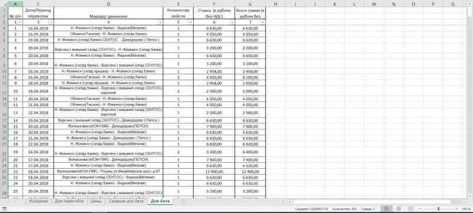
Task: Click the vertical scrollbar down arrow
Action: tap(470, 195)
